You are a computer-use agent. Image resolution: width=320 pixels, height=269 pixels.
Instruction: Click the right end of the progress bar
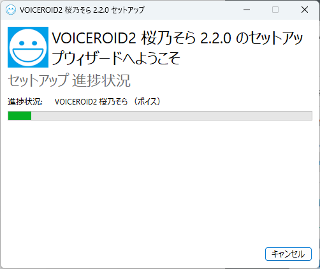(x=311, y=116)
